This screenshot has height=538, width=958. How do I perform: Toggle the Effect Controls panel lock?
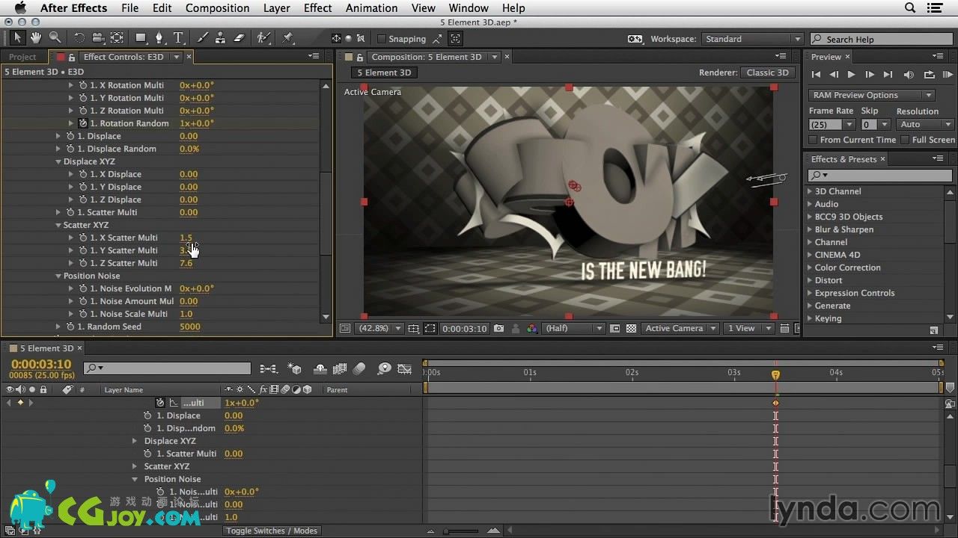(72, 57)
